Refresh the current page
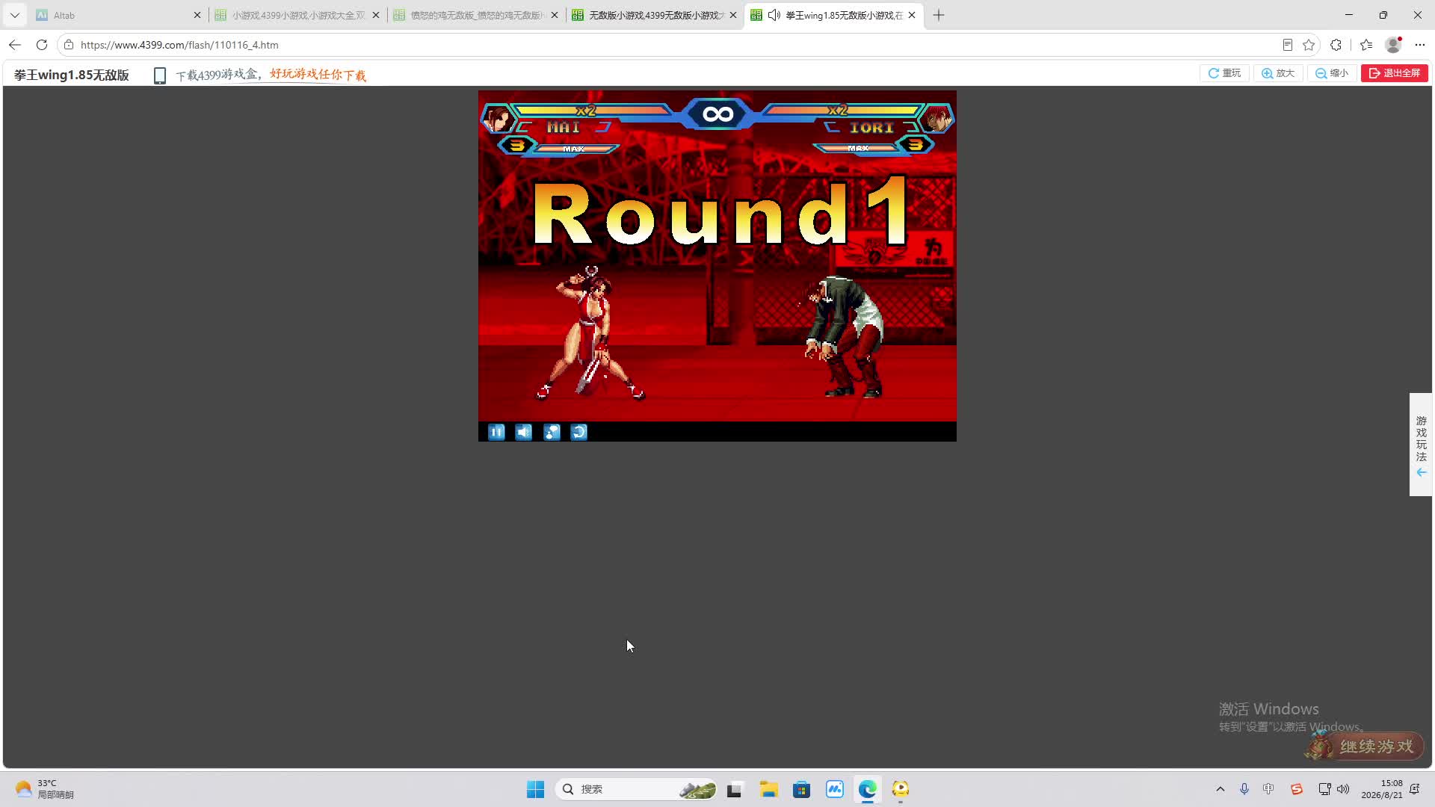This screenshot has width=1435, height=807. (x=42, y=45)
